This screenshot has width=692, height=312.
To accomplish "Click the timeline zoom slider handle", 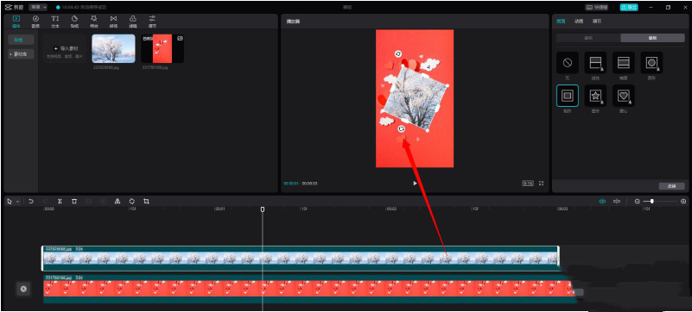I will point(652,201).
